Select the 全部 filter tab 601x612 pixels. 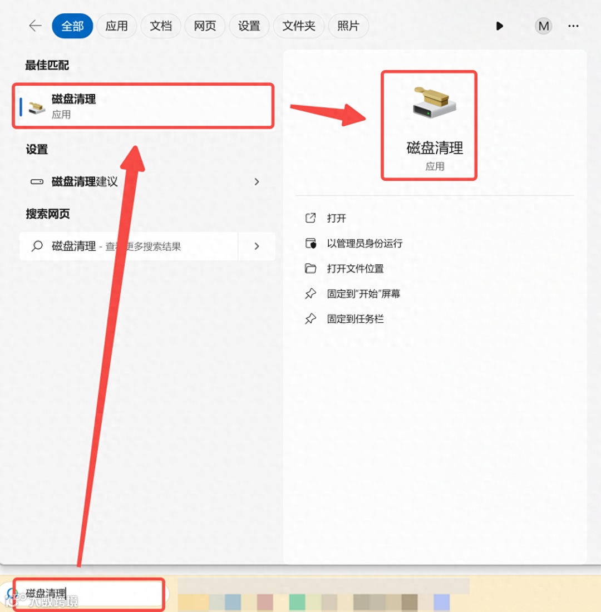click(x=72, y=26)
